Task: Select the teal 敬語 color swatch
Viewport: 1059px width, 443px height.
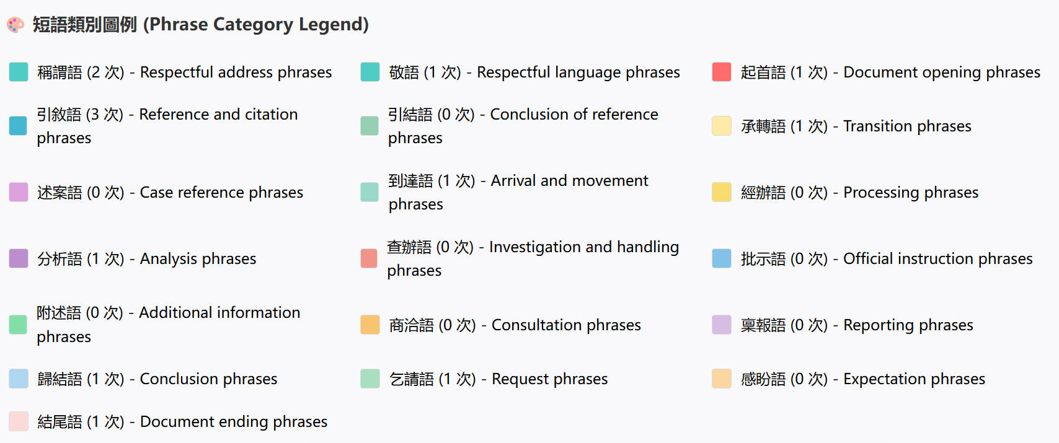Action: click(x=370, y=72)
